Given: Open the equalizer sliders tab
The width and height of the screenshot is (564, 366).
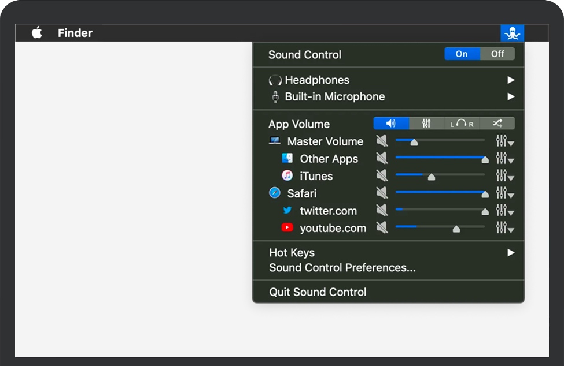Looking at the screenshot, I should tap(426, 122).
